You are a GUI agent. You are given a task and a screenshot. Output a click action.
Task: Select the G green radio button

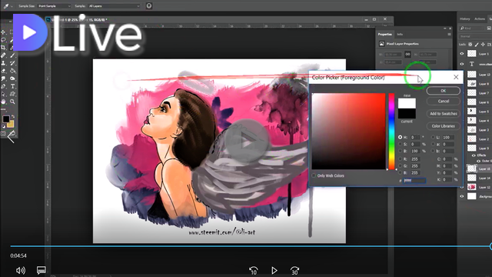pyautogui.click(x=400, y=166)
